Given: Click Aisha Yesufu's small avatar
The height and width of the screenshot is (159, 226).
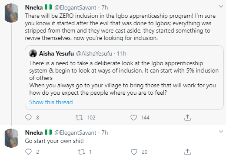Looking at the screenshot, I should (33, 53).
